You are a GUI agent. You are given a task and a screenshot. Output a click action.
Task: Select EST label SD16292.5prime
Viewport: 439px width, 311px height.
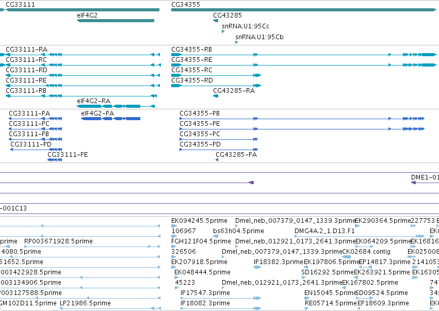[328, 272]
